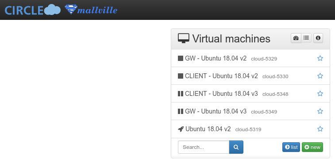The width and height of the screenshot is (335, 163).
Task: Click the search magnifier button
Action: [236, 147]
